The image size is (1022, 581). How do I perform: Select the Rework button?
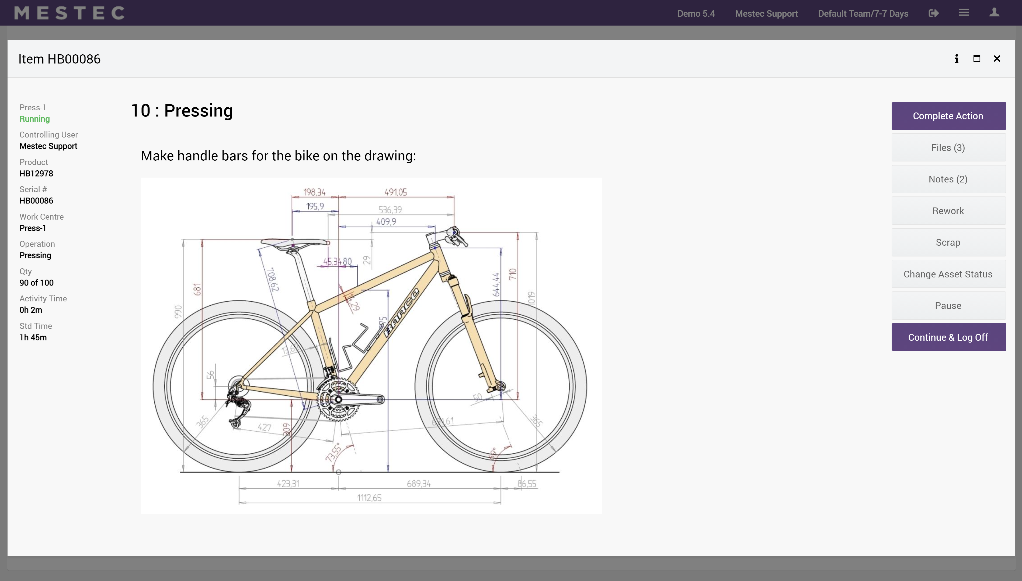948,211
